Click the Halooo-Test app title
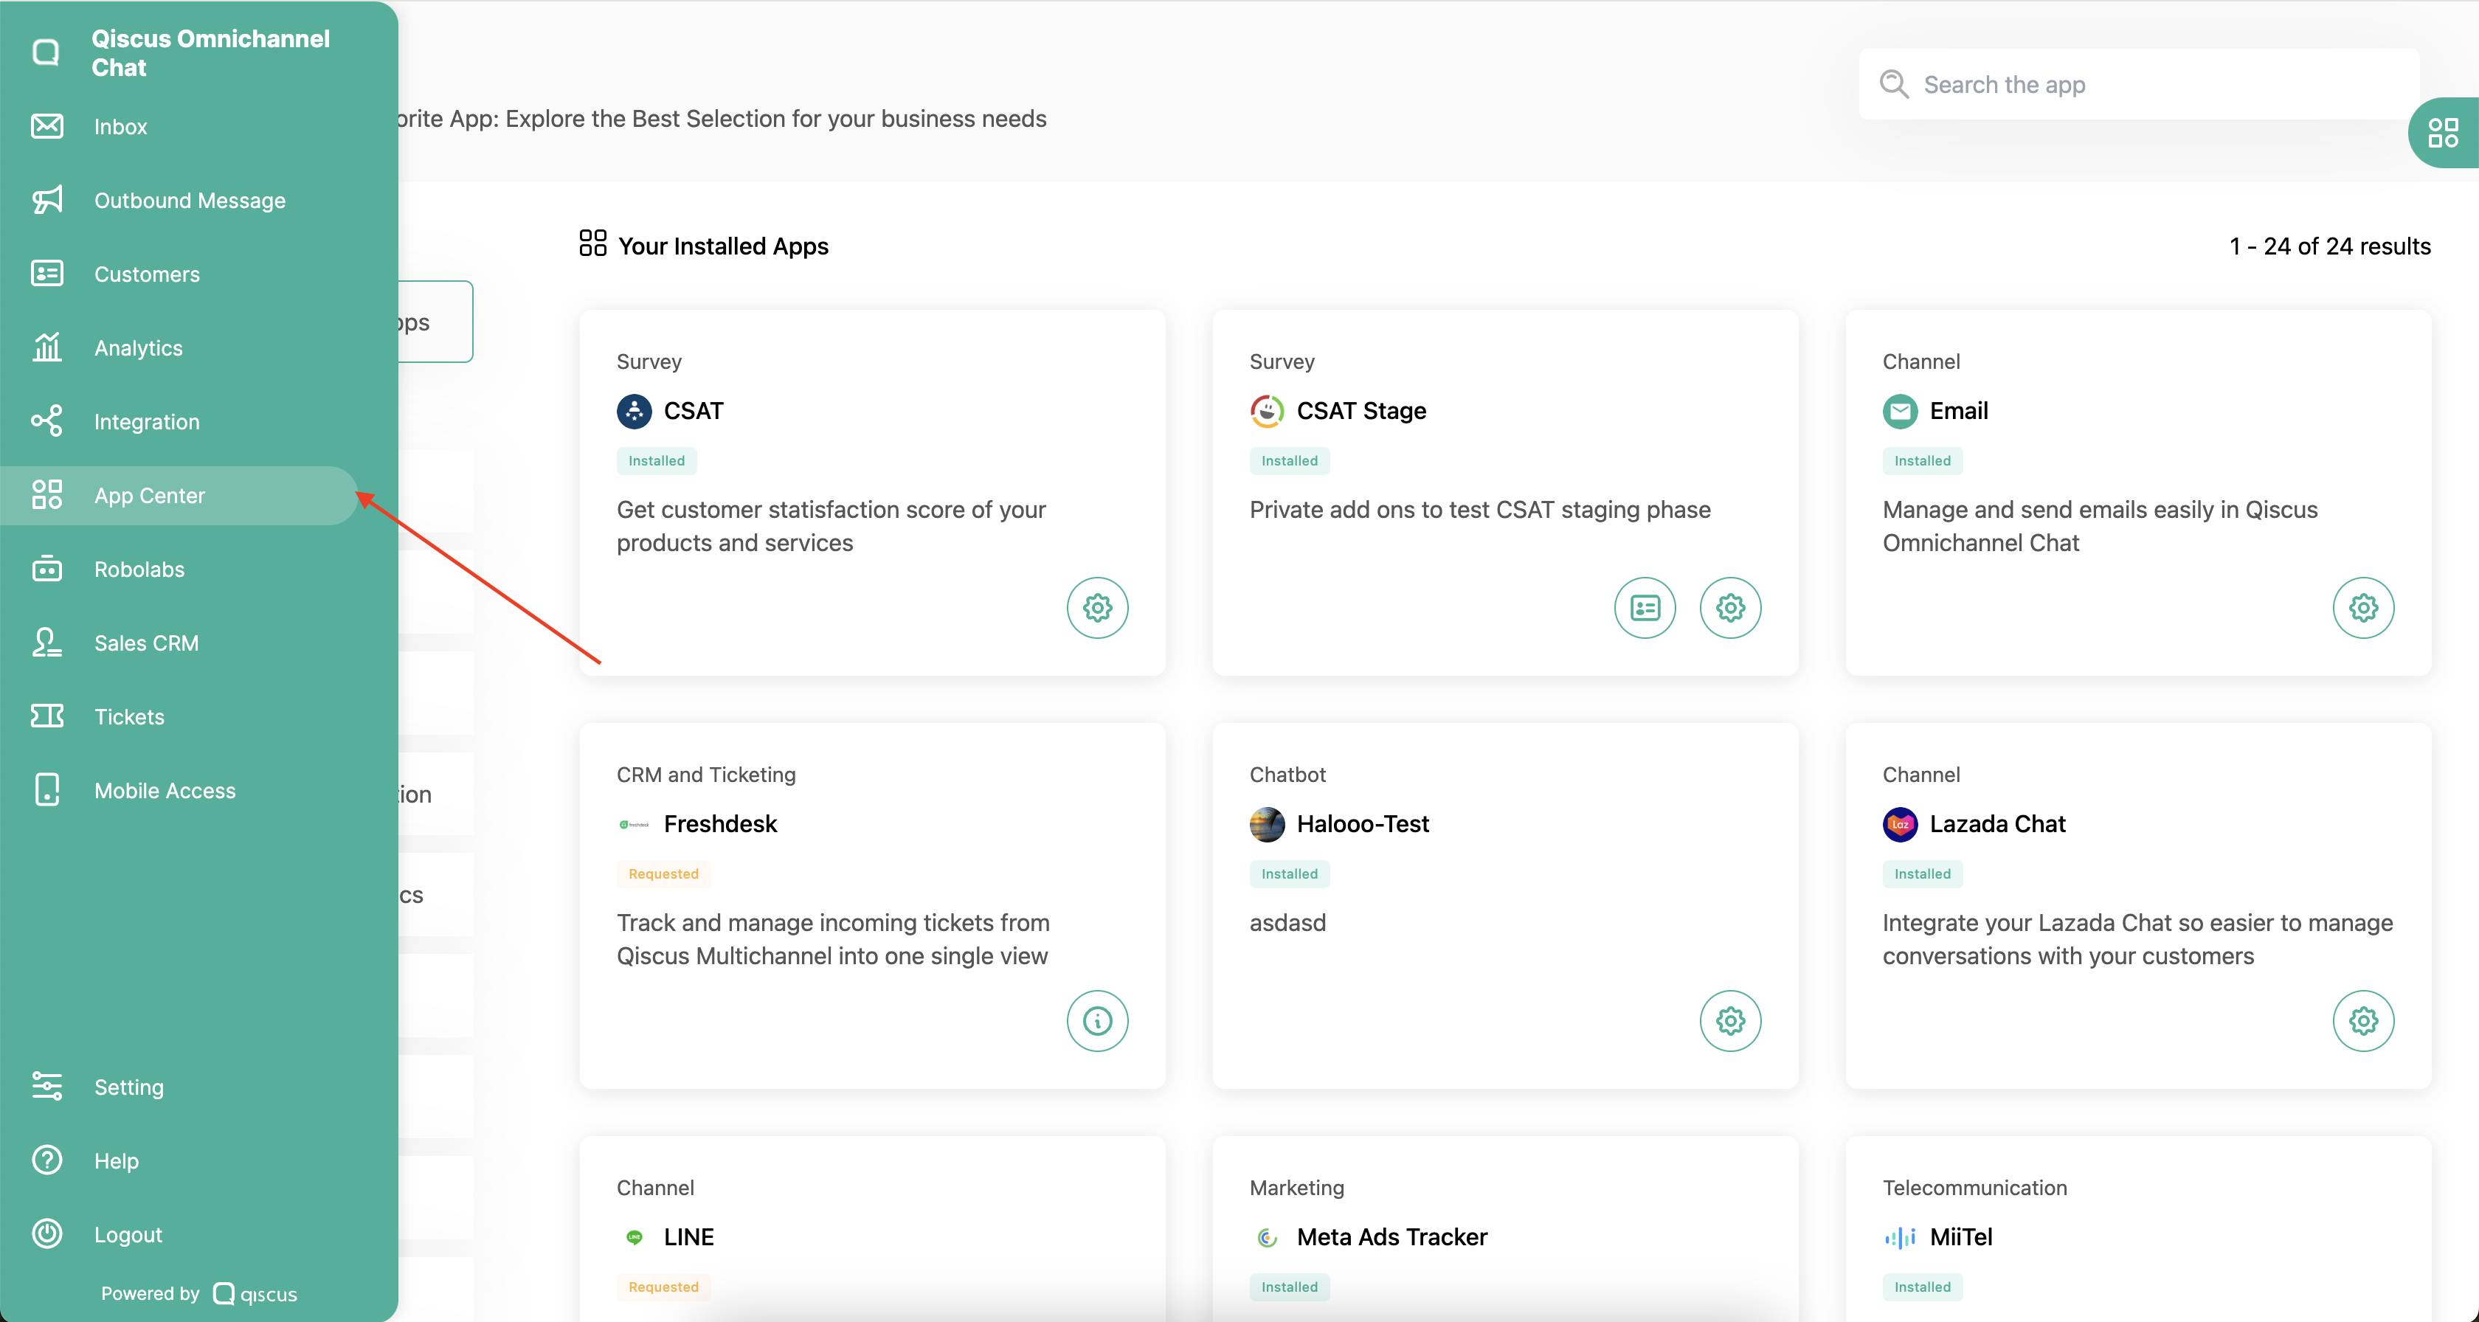This screenshot has width=2479, height=1322. (x=1363, y=825)
